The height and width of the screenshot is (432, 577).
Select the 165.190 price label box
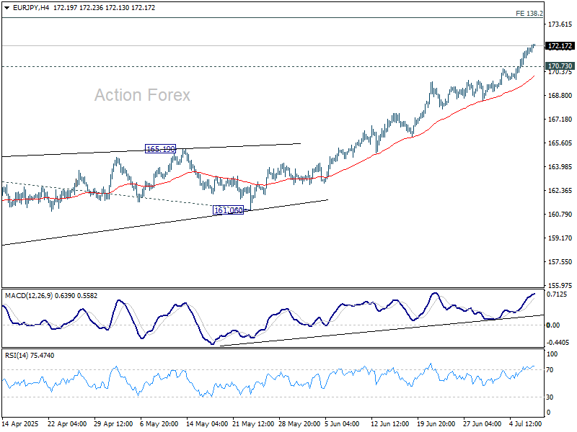pos(161,149)
